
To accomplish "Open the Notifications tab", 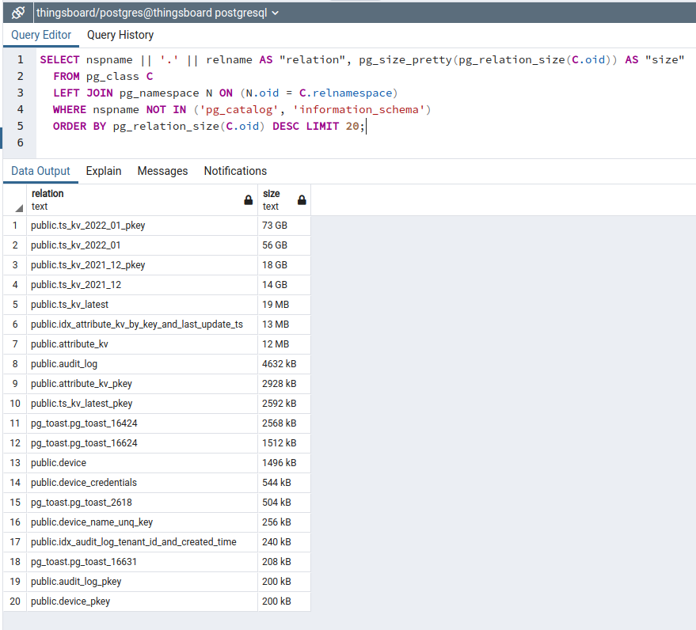I will 235,171.
